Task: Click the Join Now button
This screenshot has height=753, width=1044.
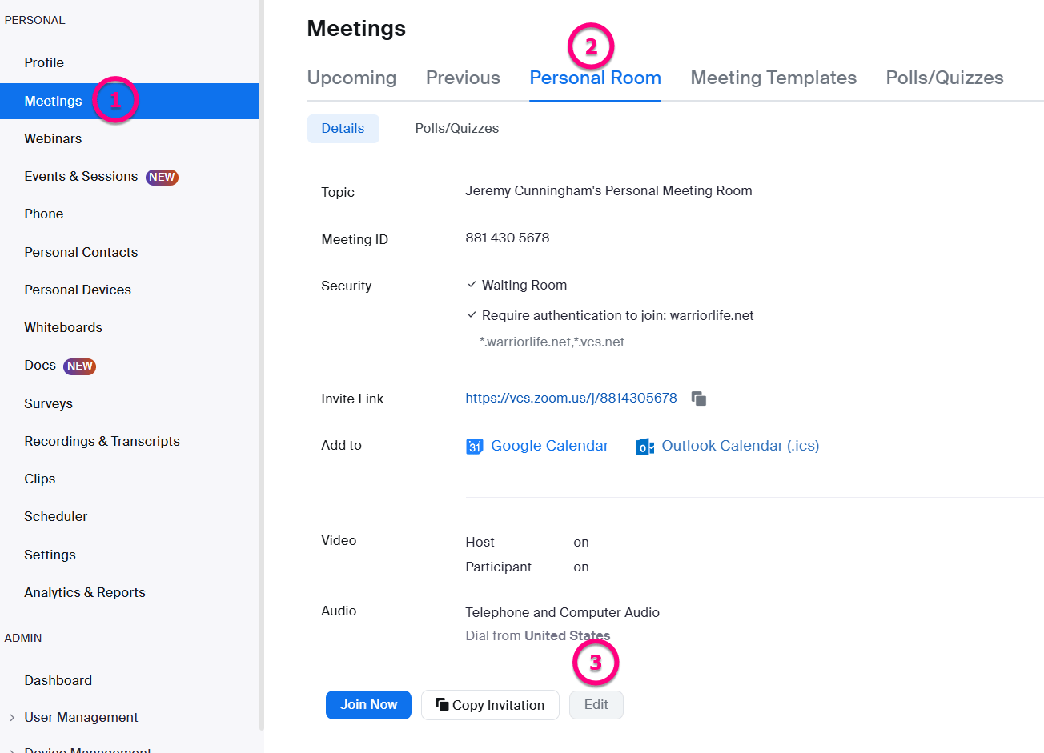Action: coord(368,705)
